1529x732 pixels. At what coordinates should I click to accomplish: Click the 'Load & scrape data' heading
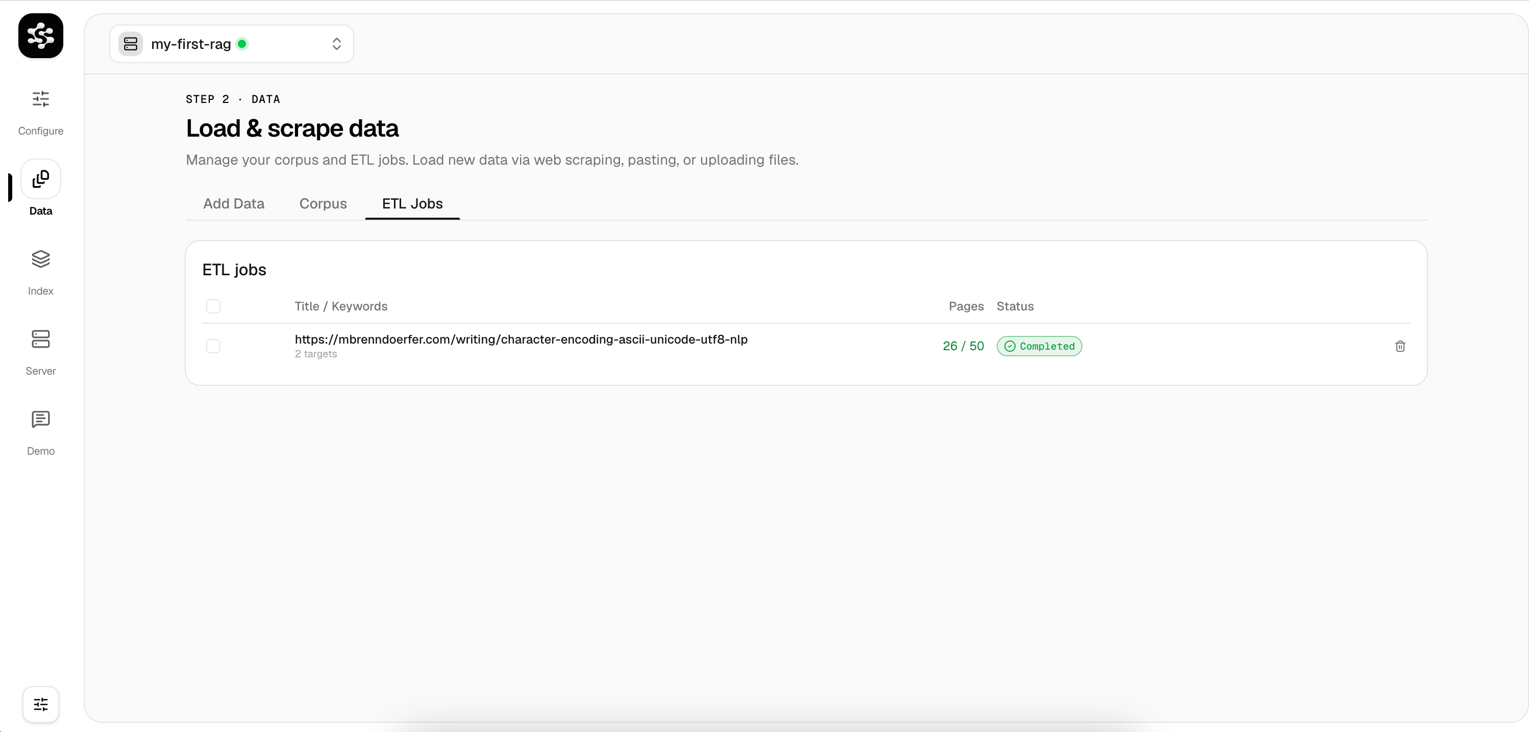[292, 128]
